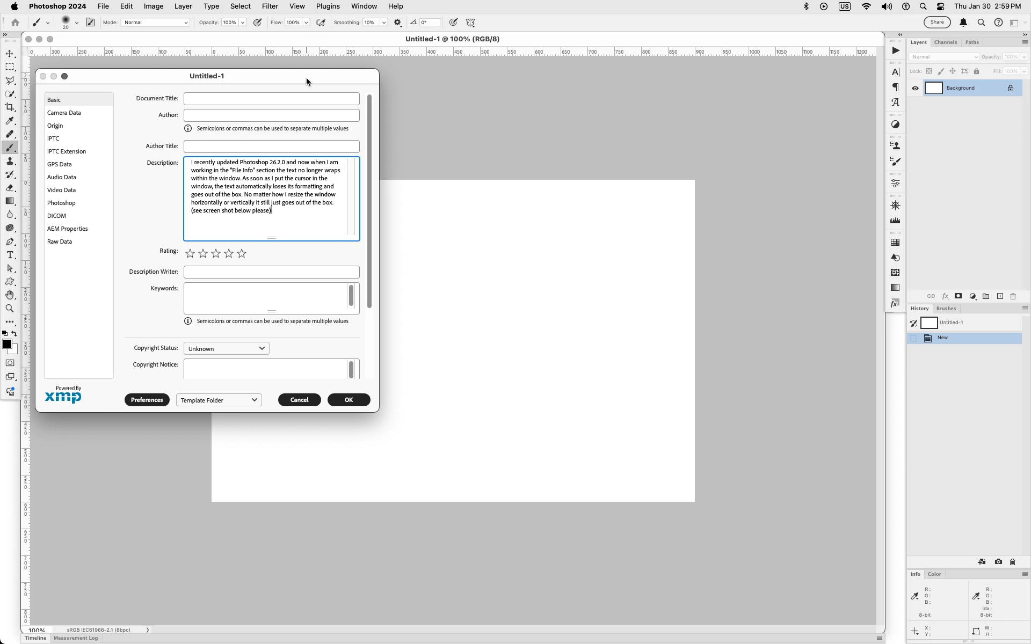Select the Hand tool

tap(10, 295)
